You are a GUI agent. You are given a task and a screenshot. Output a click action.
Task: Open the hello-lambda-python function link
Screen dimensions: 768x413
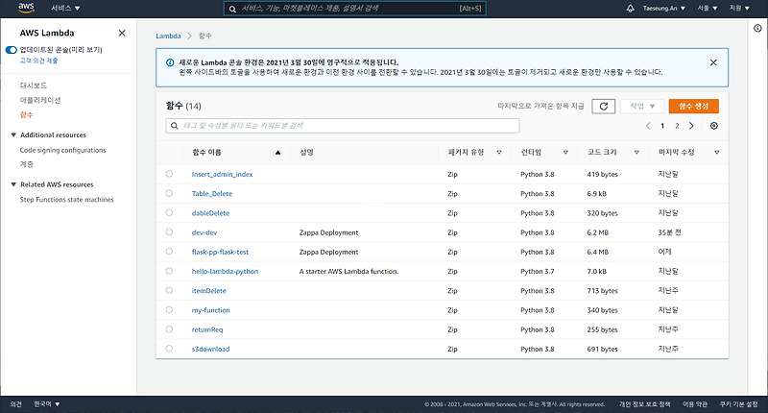(x=225, y=272)
